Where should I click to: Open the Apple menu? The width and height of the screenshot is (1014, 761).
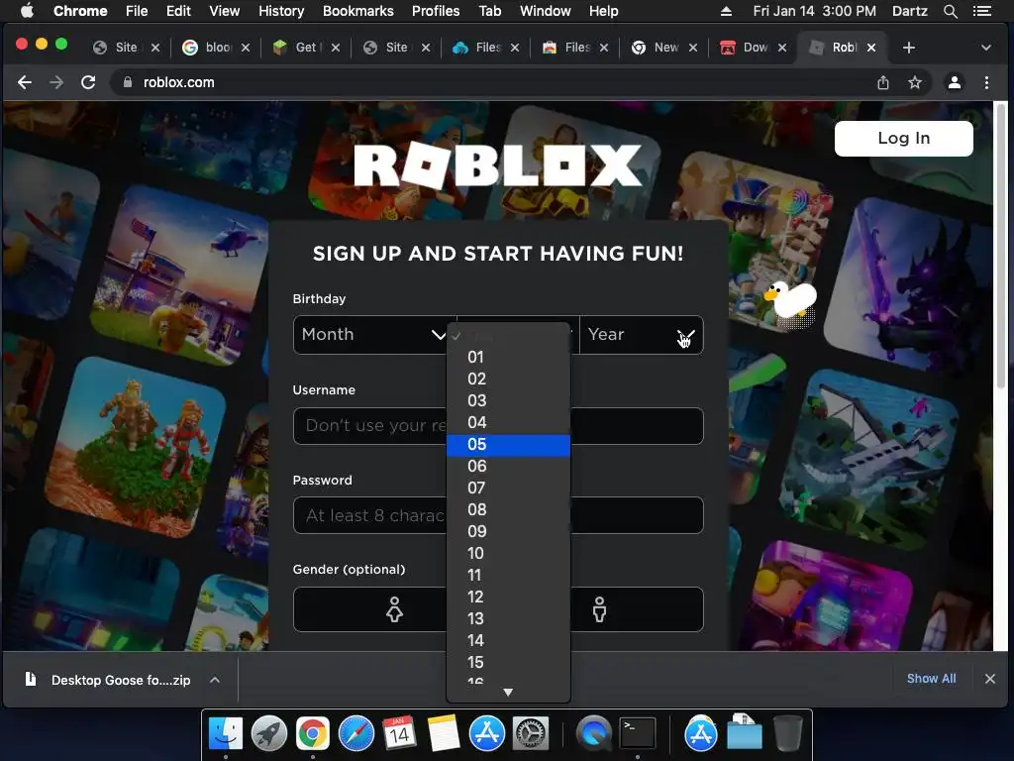27,11
